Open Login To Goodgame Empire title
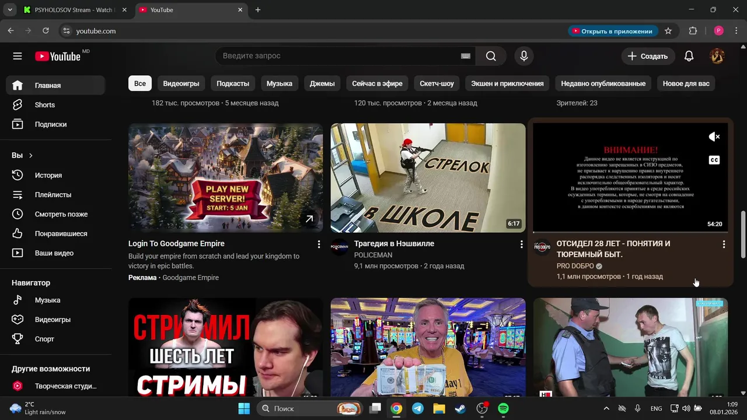Screen dimensions: 747x420 click(x=176, y=243)
